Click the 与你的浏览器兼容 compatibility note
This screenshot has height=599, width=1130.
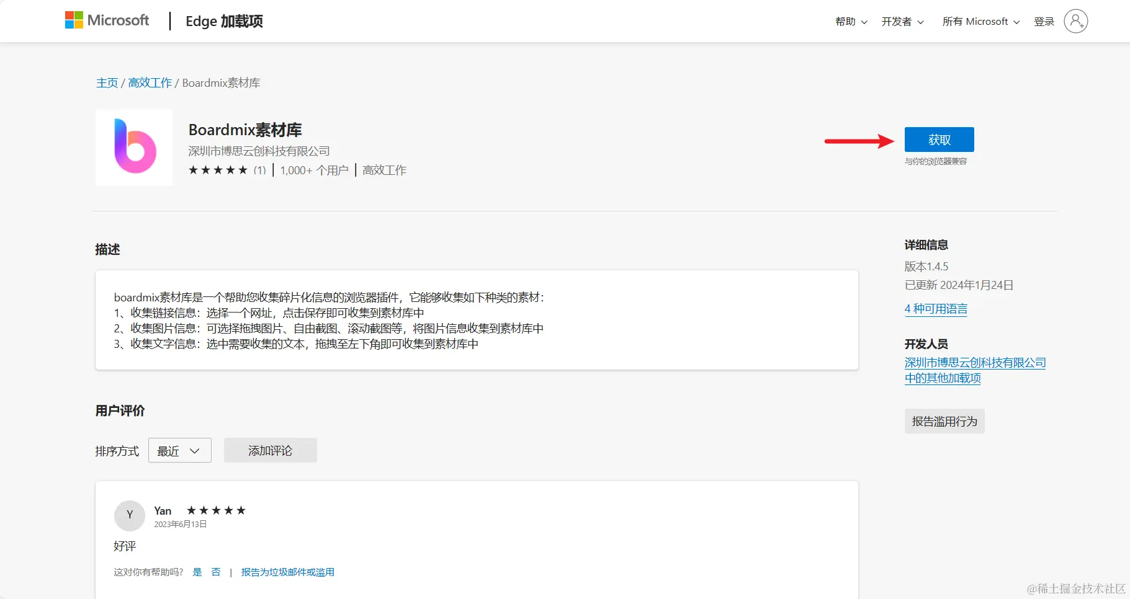[x=936, y=161]
